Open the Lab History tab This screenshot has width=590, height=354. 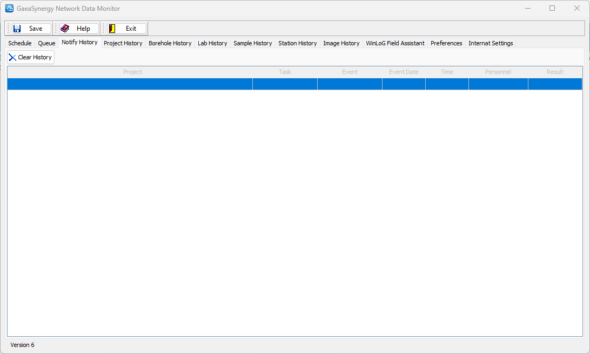click(212, 43)
